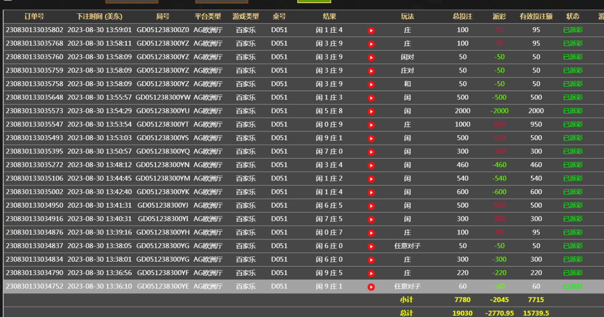The height and width of the screenshot is (317, 604).
Task: Play replay of round GD051238300YW
Action: pos(371,98)
